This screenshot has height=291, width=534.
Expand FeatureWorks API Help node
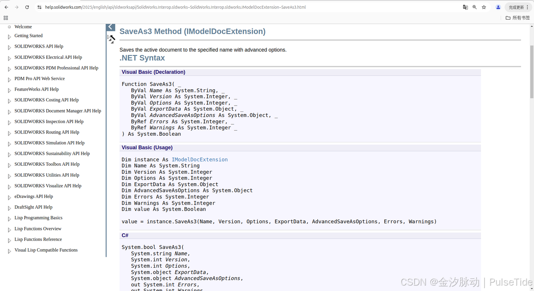coord(9,91)
